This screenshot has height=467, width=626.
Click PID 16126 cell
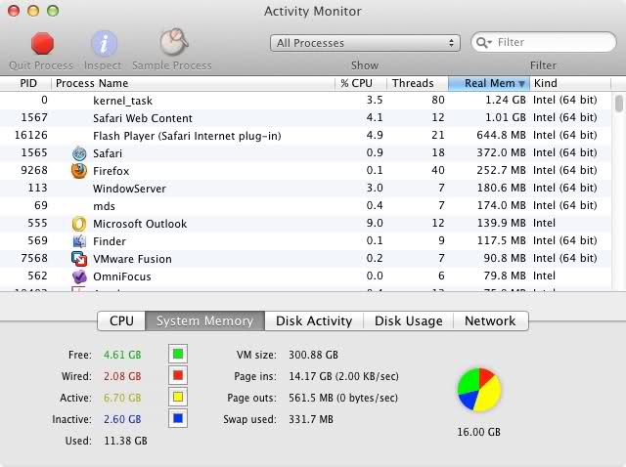30,135
